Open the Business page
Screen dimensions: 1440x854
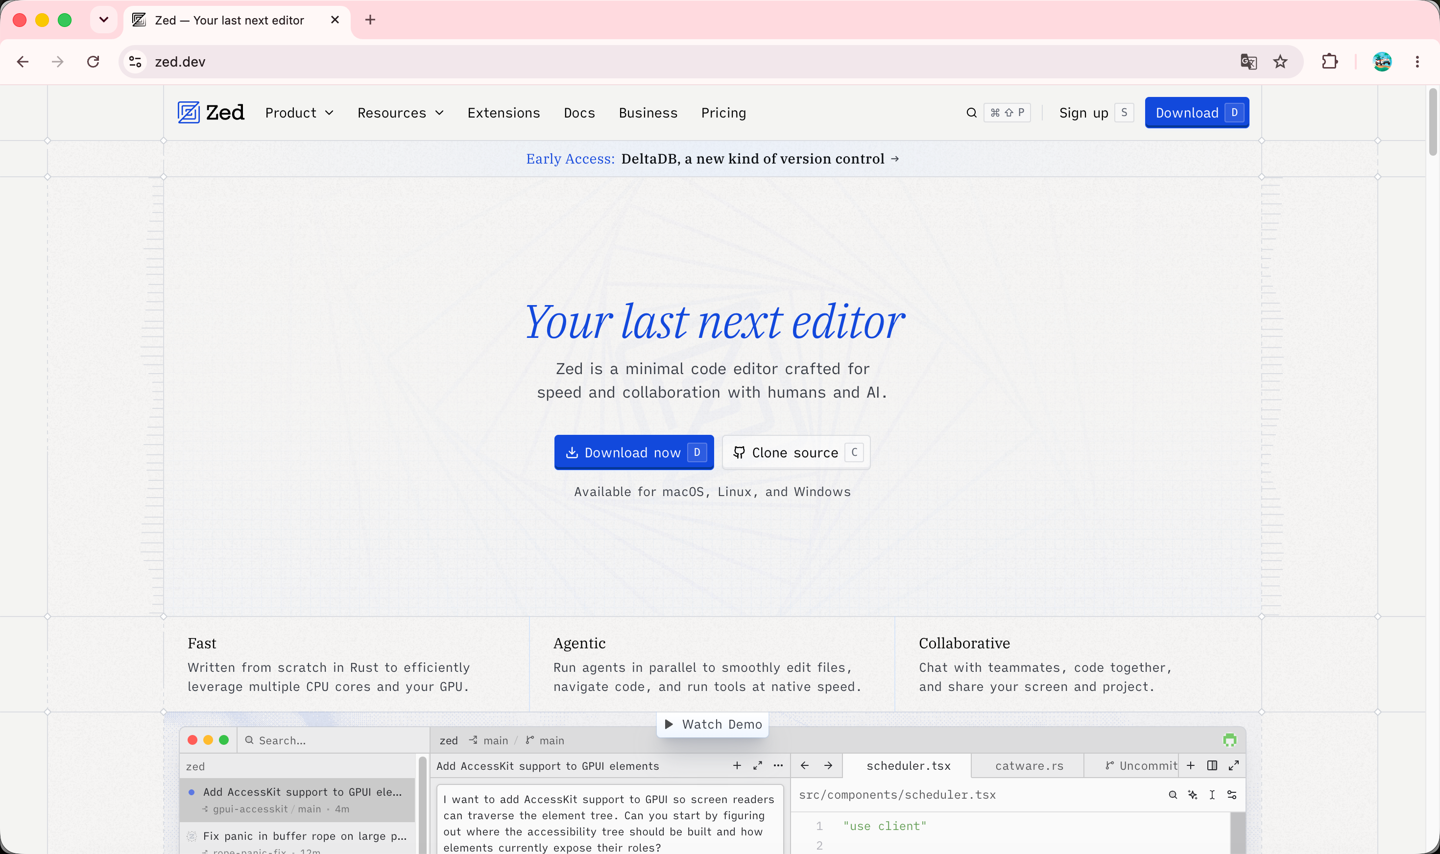click(648, 113)
